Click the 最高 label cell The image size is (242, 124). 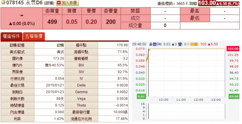click(x=195, y=11)
